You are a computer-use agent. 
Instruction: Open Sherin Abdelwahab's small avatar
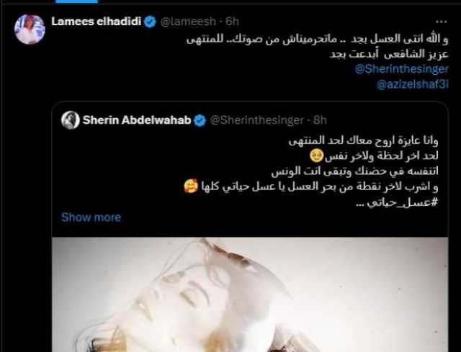(71, 120)
